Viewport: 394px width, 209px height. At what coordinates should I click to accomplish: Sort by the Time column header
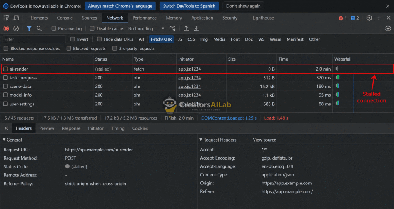point(305,59)
